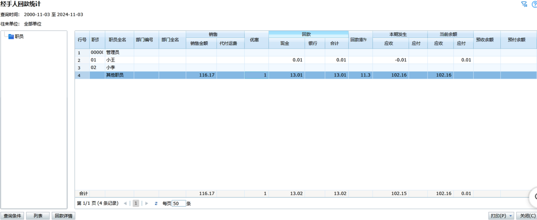The width and height of the screenshot is (537, 220).
Task: Go to previous page using left arrow
Action: pyautogui.click(x=125, y=203)
